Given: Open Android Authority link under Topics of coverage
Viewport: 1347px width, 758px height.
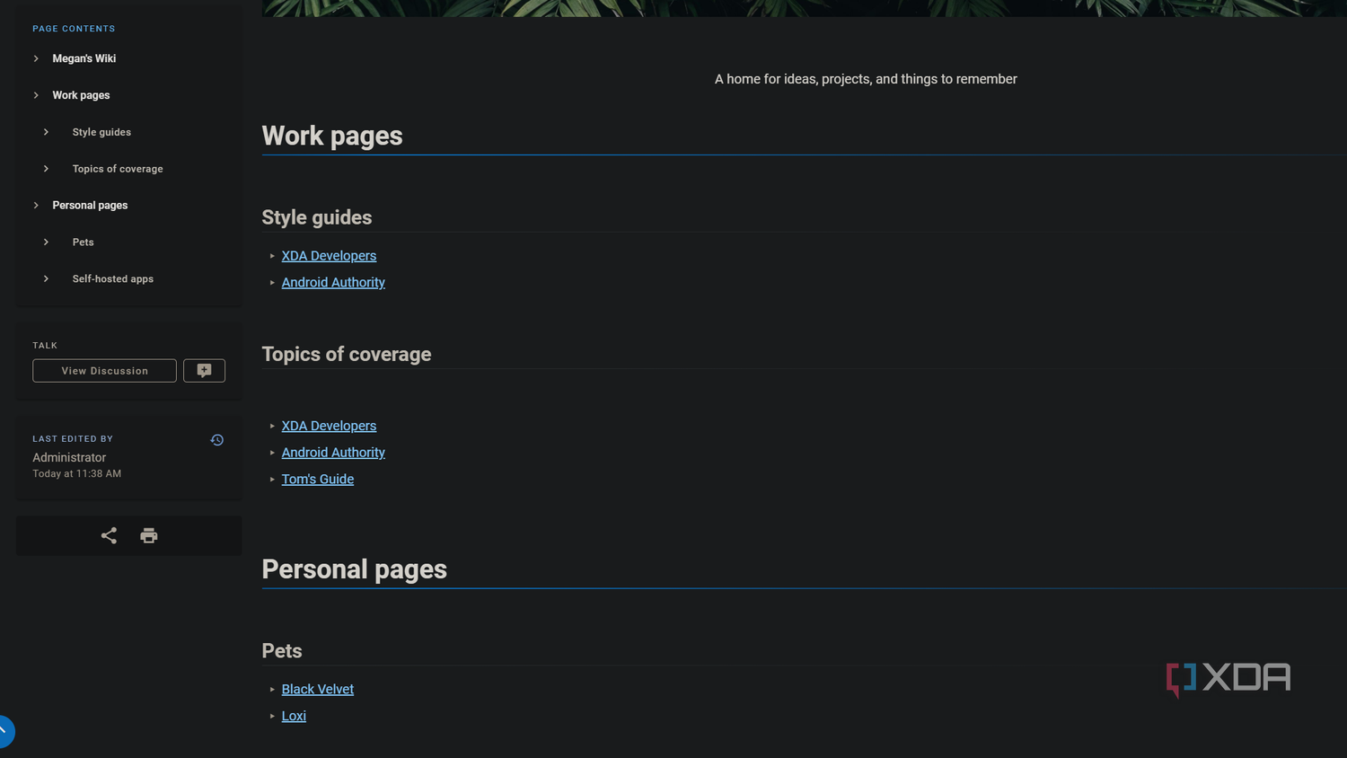Looking at the screenshot, I should (x=333, y=453).
